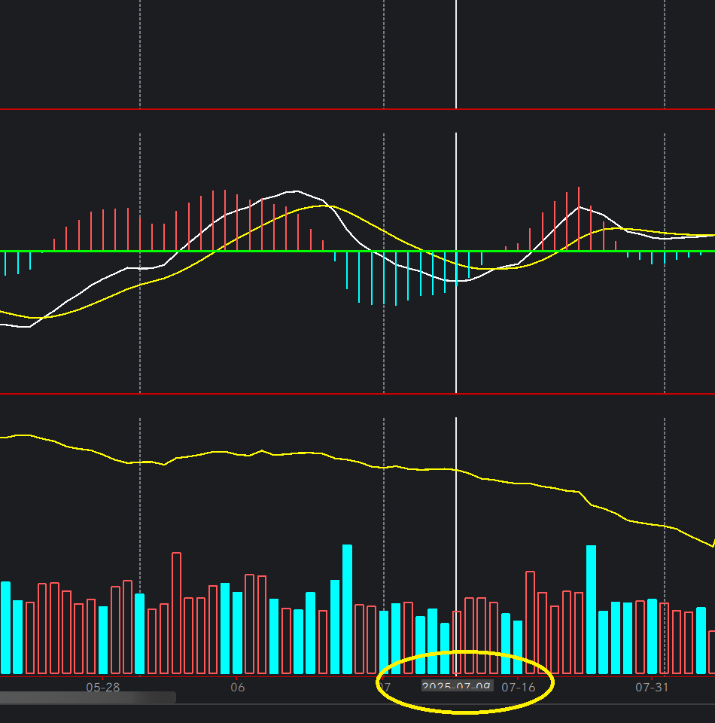Click the highlighted 2025-07-09 crosshair date tag

(x=456, y=687)
